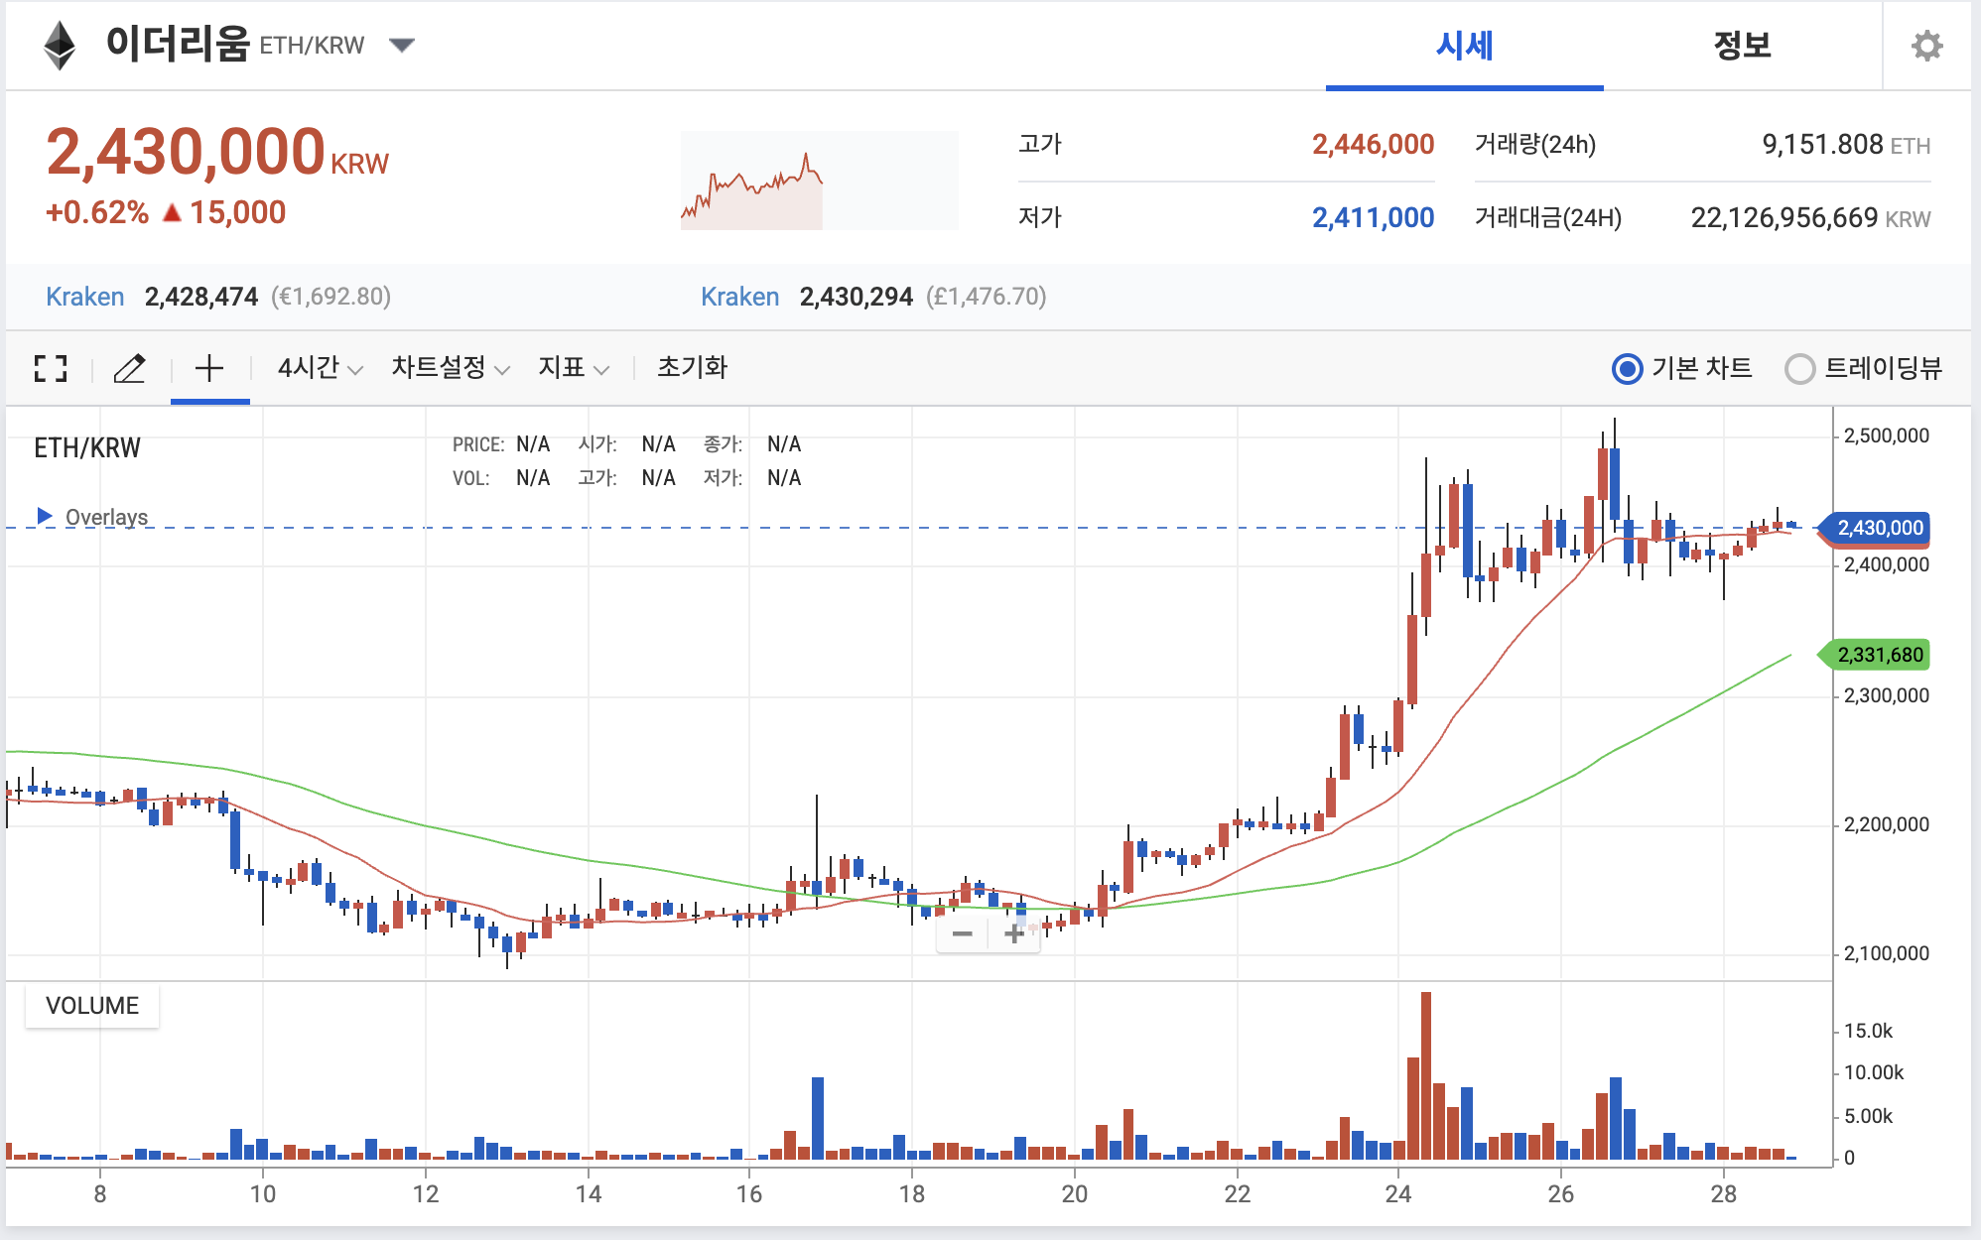Click the 초기화 reset button
This screenshot has width=1981, height=1240.
click(x=692, y=368)
